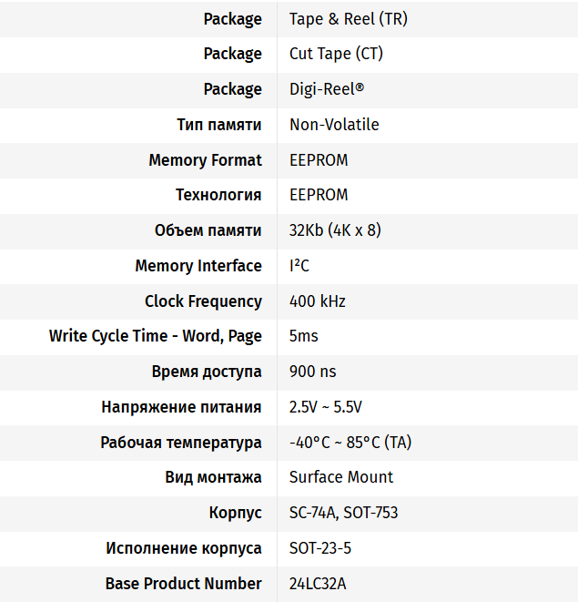Click the "32Kb (4K x 8)" value

tap(335, 230)
